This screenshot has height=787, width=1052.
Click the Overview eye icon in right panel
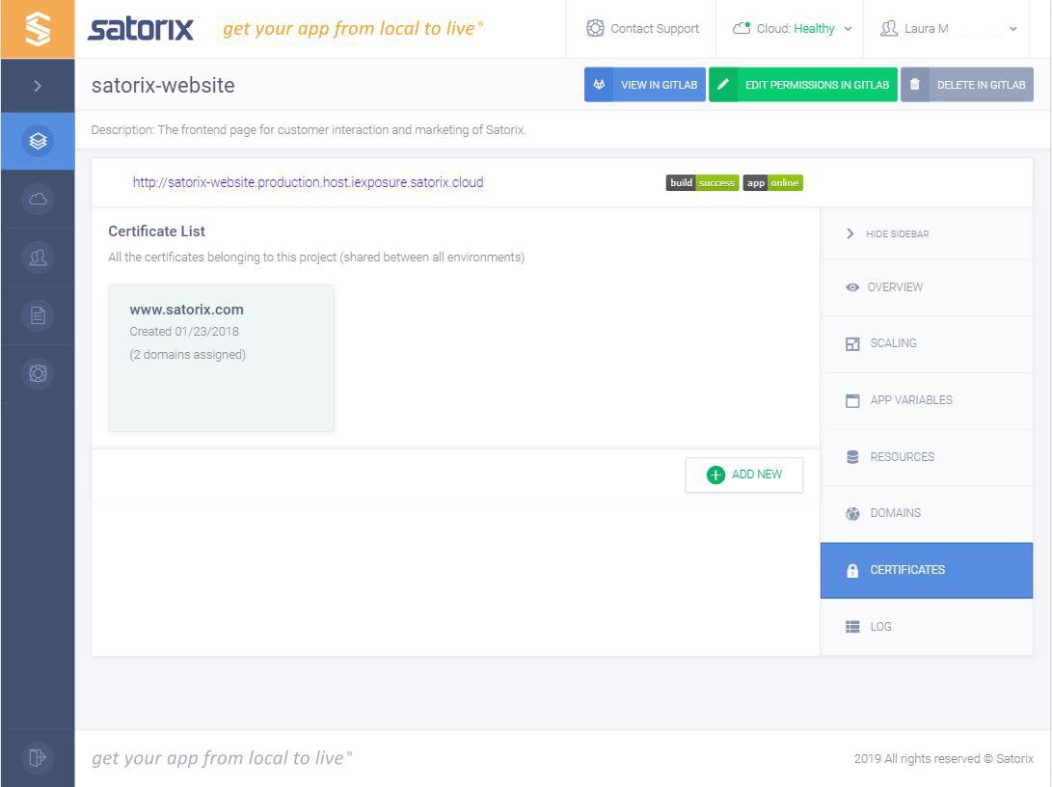click(852, 287)
